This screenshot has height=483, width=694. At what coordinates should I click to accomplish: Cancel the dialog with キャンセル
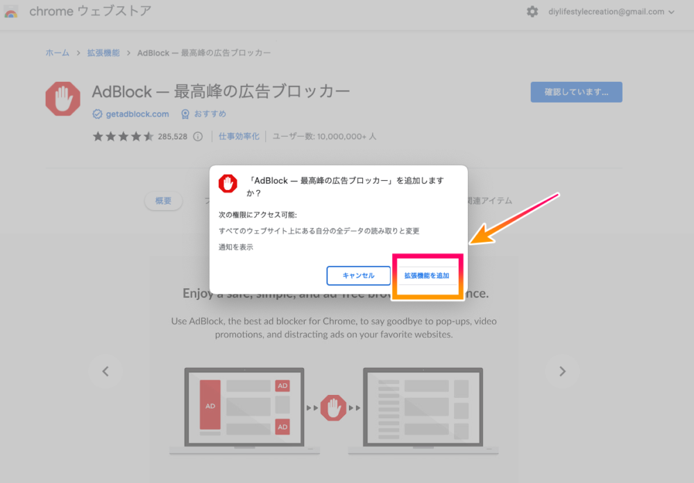point(359,275)
